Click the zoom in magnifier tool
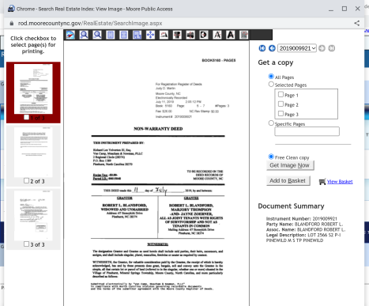This screenshot has width=369, height=306. tap(84, 35)
